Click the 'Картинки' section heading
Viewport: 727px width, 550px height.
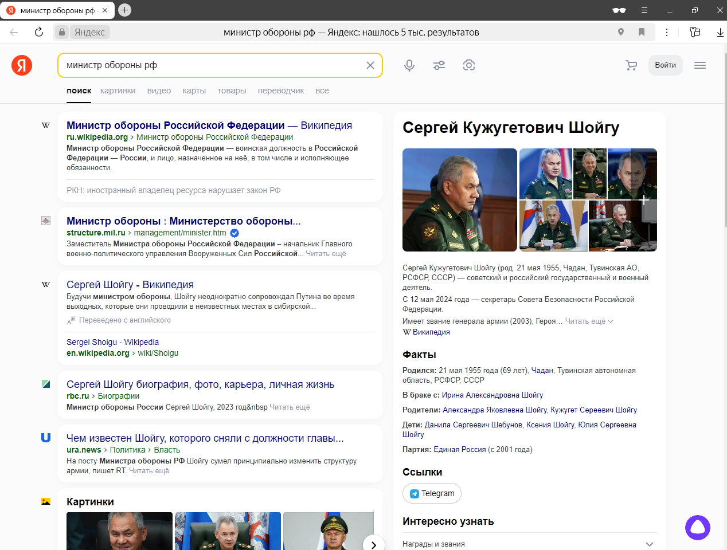coord(90,502)
